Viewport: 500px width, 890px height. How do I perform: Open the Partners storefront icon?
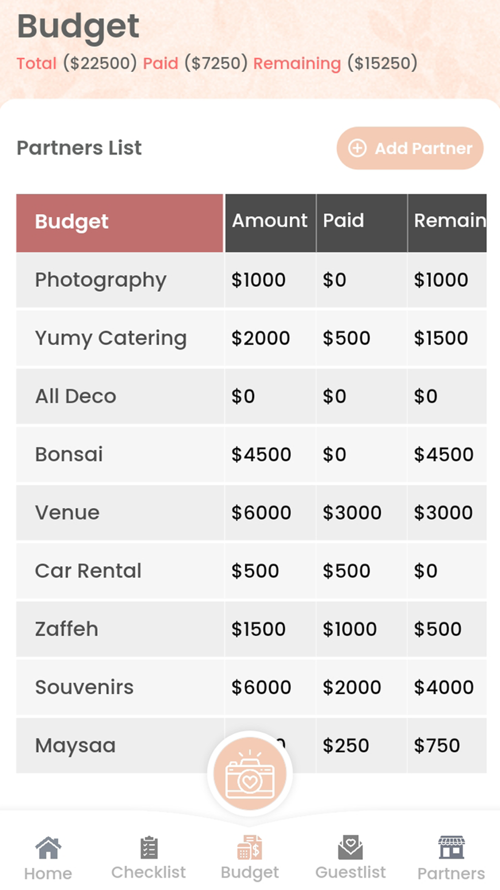[451, 847]
